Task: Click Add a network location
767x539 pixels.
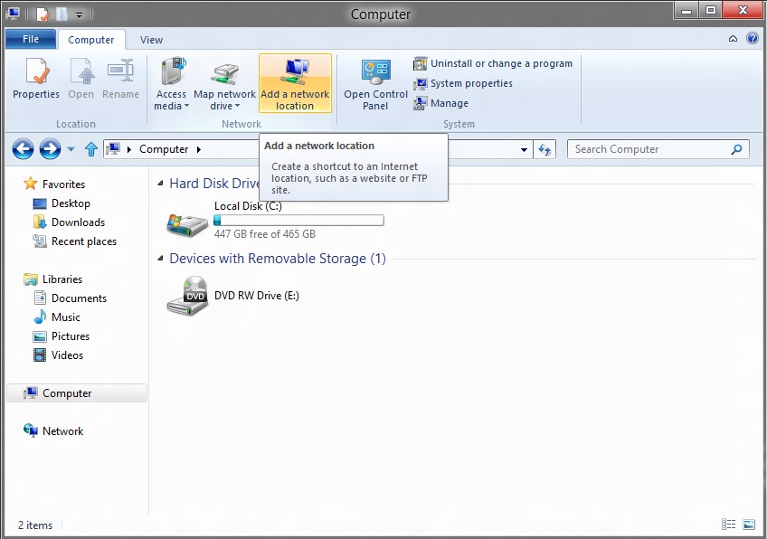Action: [295, 83]
